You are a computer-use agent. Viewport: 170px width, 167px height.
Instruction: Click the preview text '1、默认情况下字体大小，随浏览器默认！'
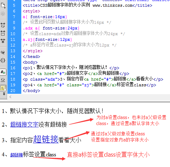pyautogui.click(x=53, y=111)
